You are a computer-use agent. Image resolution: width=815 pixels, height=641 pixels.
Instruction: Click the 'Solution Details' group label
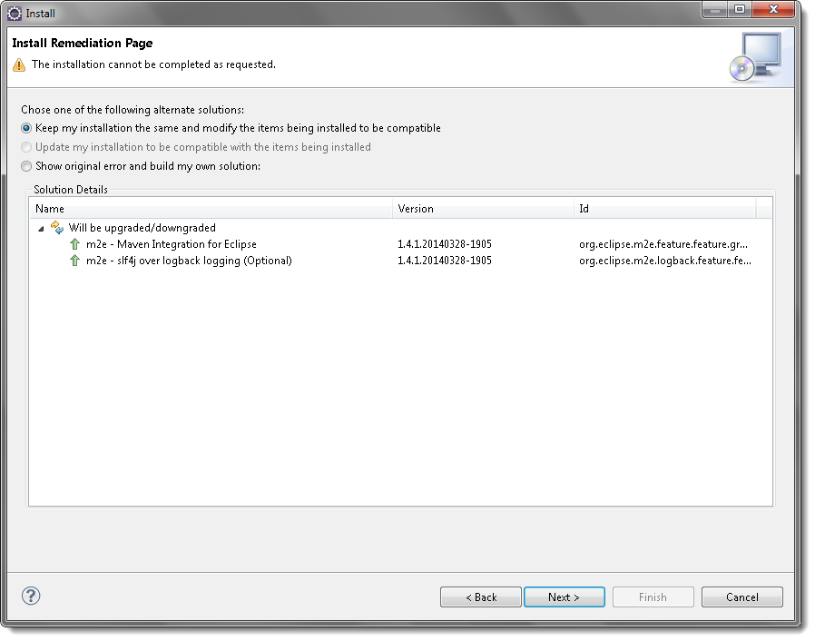click(x=71, y=189)
